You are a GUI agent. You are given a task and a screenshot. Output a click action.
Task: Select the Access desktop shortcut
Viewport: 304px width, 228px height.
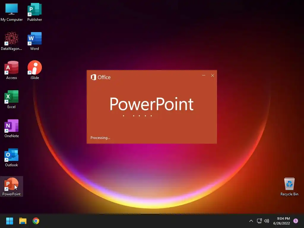[x=12, y=70]
